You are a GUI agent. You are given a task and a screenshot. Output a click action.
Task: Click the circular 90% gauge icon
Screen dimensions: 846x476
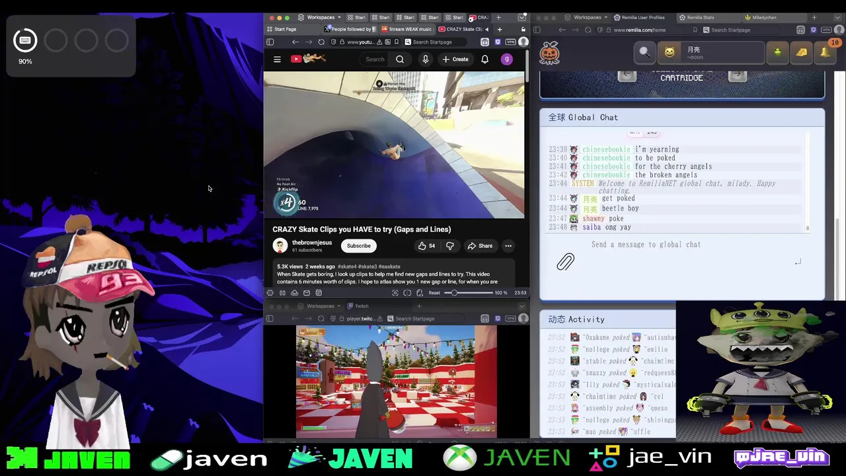(x=25, y=40)
